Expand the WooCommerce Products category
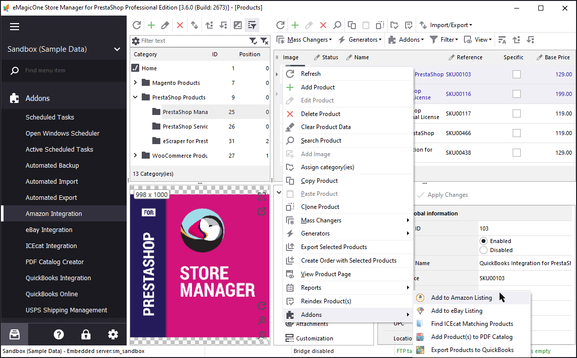The height and width of the screenshot is (358, 577). [135, 156]
